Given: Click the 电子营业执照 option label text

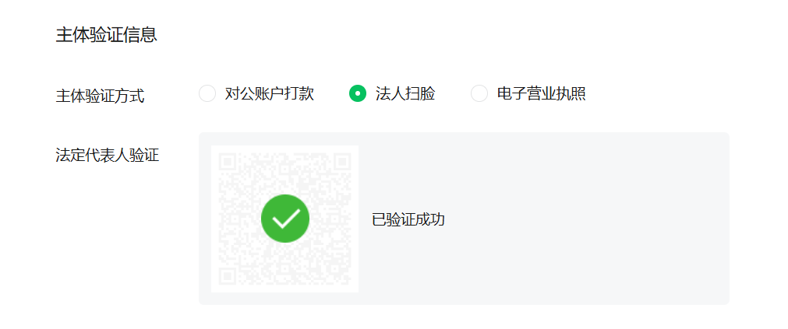Looking at the screenshot, I should click(x=541, y=94).
